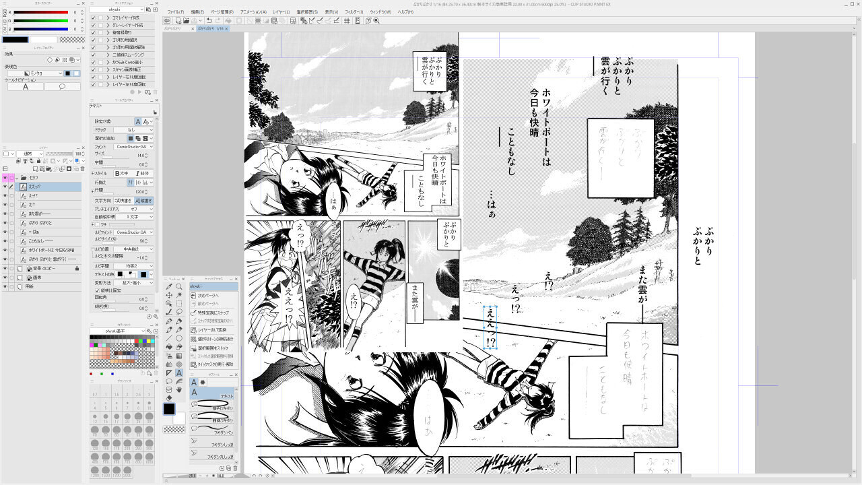Open the フィルター(I) menu
The width and height of the screenshot is (862, 485).
[354, 12]
